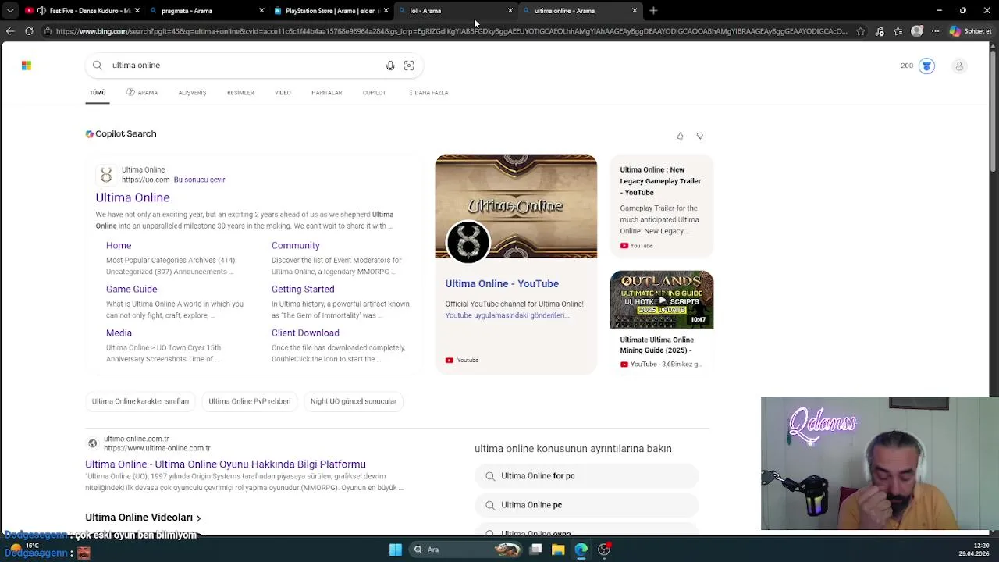Switch to PlayStation Store browser tab
This screenshot has height=562, width=999.
pos(331,11)
